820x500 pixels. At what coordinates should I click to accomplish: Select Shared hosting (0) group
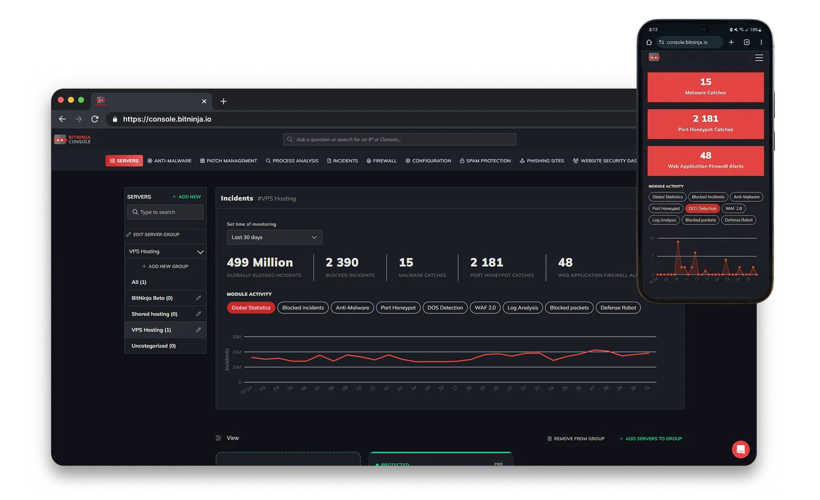pos(155,314)
